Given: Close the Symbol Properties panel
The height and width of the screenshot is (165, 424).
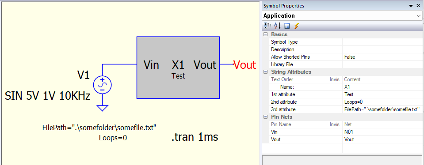Looking at the screenshot, I should [418, 6].
